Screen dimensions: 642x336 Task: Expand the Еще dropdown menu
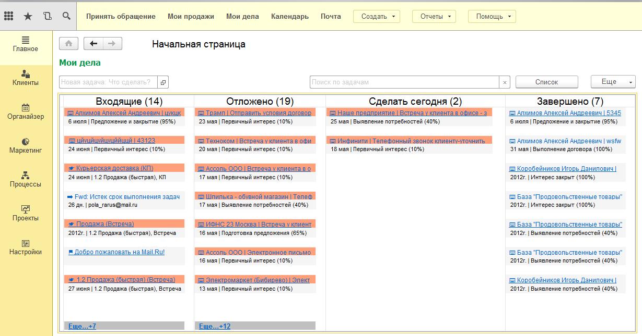coord(613,82)
